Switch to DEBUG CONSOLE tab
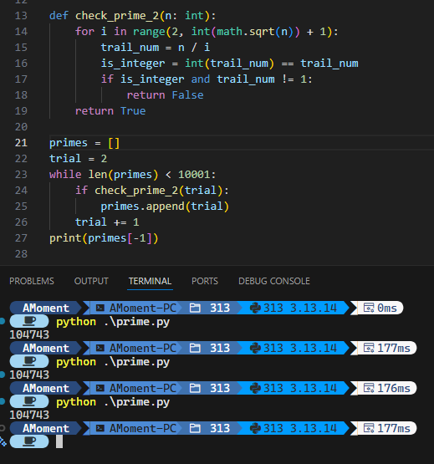Image resolution: width=434 pixels, height=464 pixels. pos(274,281)
